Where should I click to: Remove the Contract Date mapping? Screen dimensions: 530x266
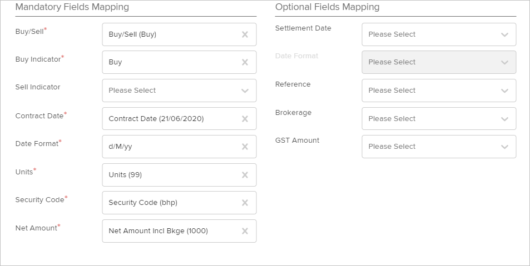click(x=245, y=119)
